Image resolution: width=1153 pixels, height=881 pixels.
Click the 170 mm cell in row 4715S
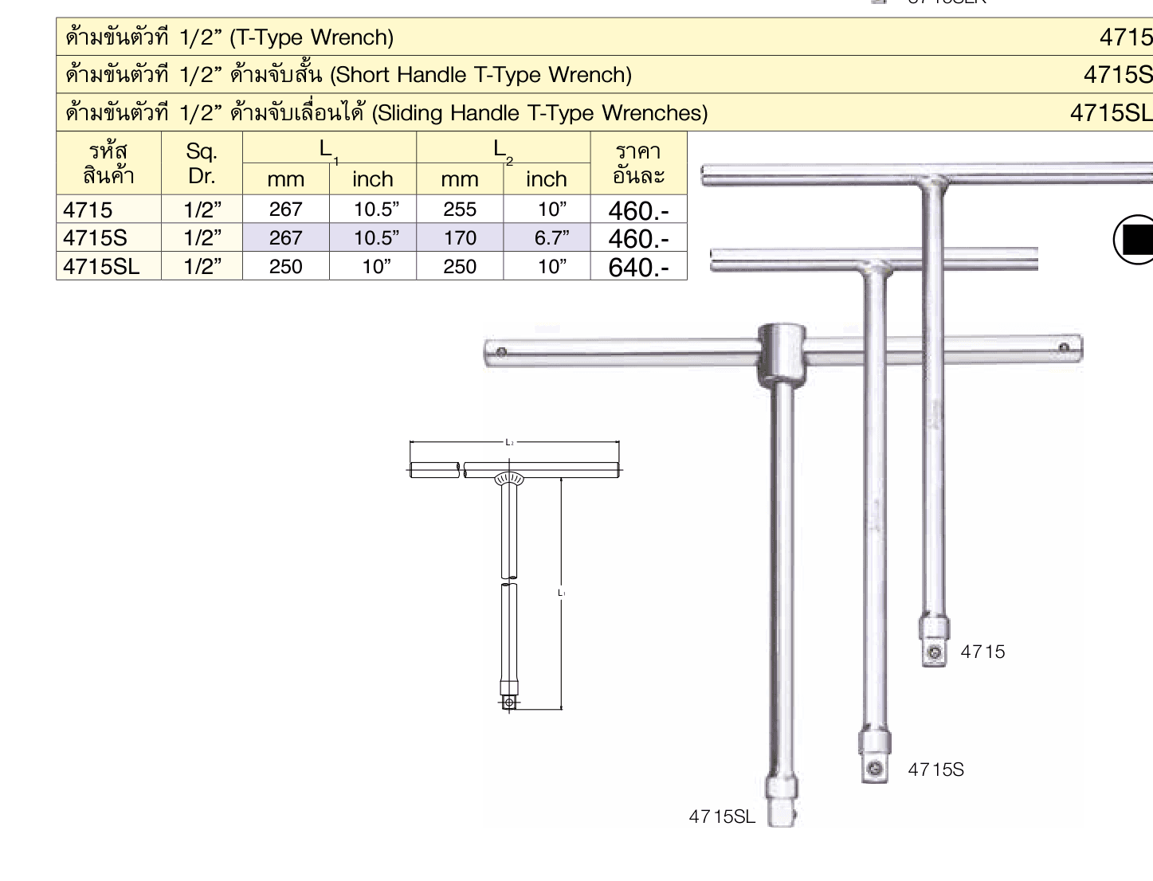click(x=460, y=237)
